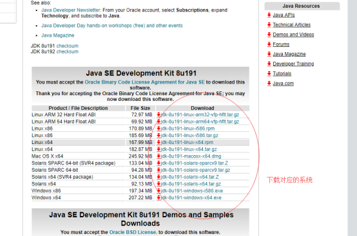Download jdk-8u191-solaris-sparcv9.tar.gz file link
This screenshot has height=236, width=357.
(x=195, y=170)
